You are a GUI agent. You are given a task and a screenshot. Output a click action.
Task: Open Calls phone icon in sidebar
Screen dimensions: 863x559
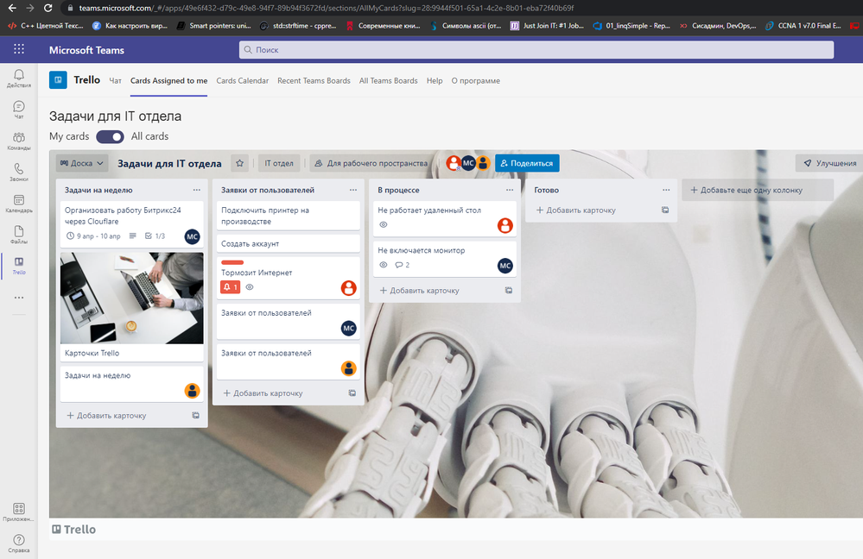point(18,173)
